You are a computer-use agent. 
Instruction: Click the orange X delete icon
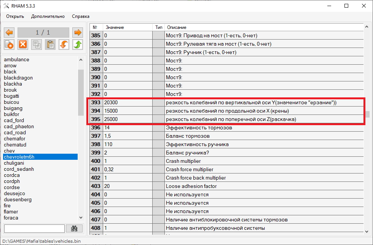point(23,45)
